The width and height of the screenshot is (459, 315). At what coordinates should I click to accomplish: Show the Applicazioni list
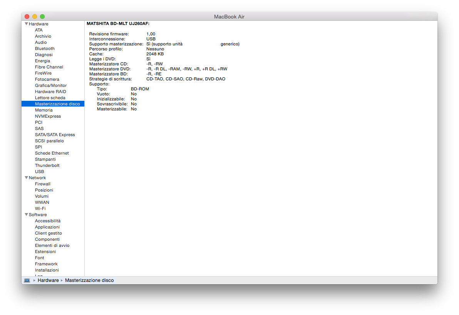47,227
